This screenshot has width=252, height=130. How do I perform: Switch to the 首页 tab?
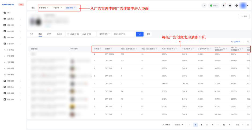coord(33,8)
